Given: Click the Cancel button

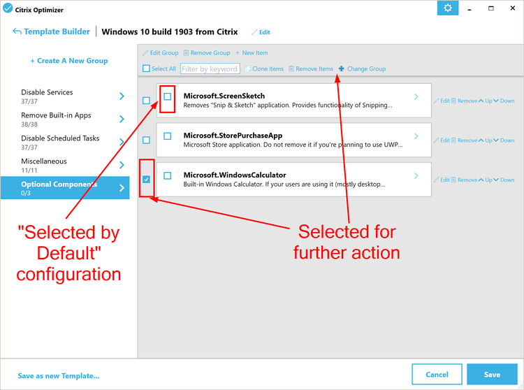Looking at the screenshot, I should click(x=437, y=375).
